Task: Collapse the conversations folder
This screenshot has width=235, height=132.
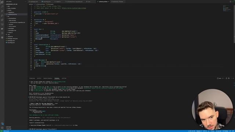Action: tap(12, 18)
